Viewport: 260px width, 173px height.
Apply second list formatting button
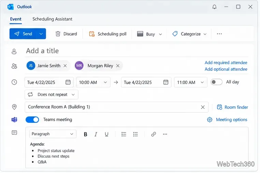[135, 134]
